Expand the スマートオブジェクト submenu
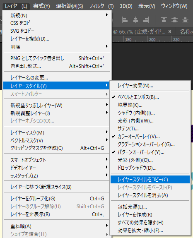 coord(57,160)
